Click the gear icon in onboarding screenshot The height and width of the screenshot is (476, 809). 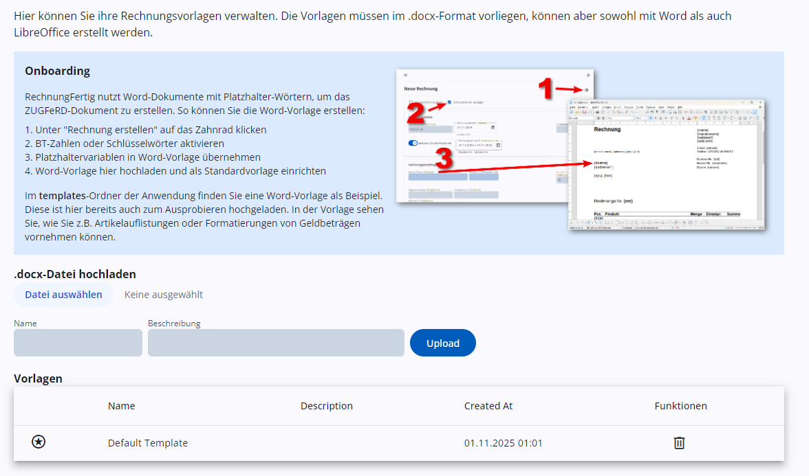point(586,90)
